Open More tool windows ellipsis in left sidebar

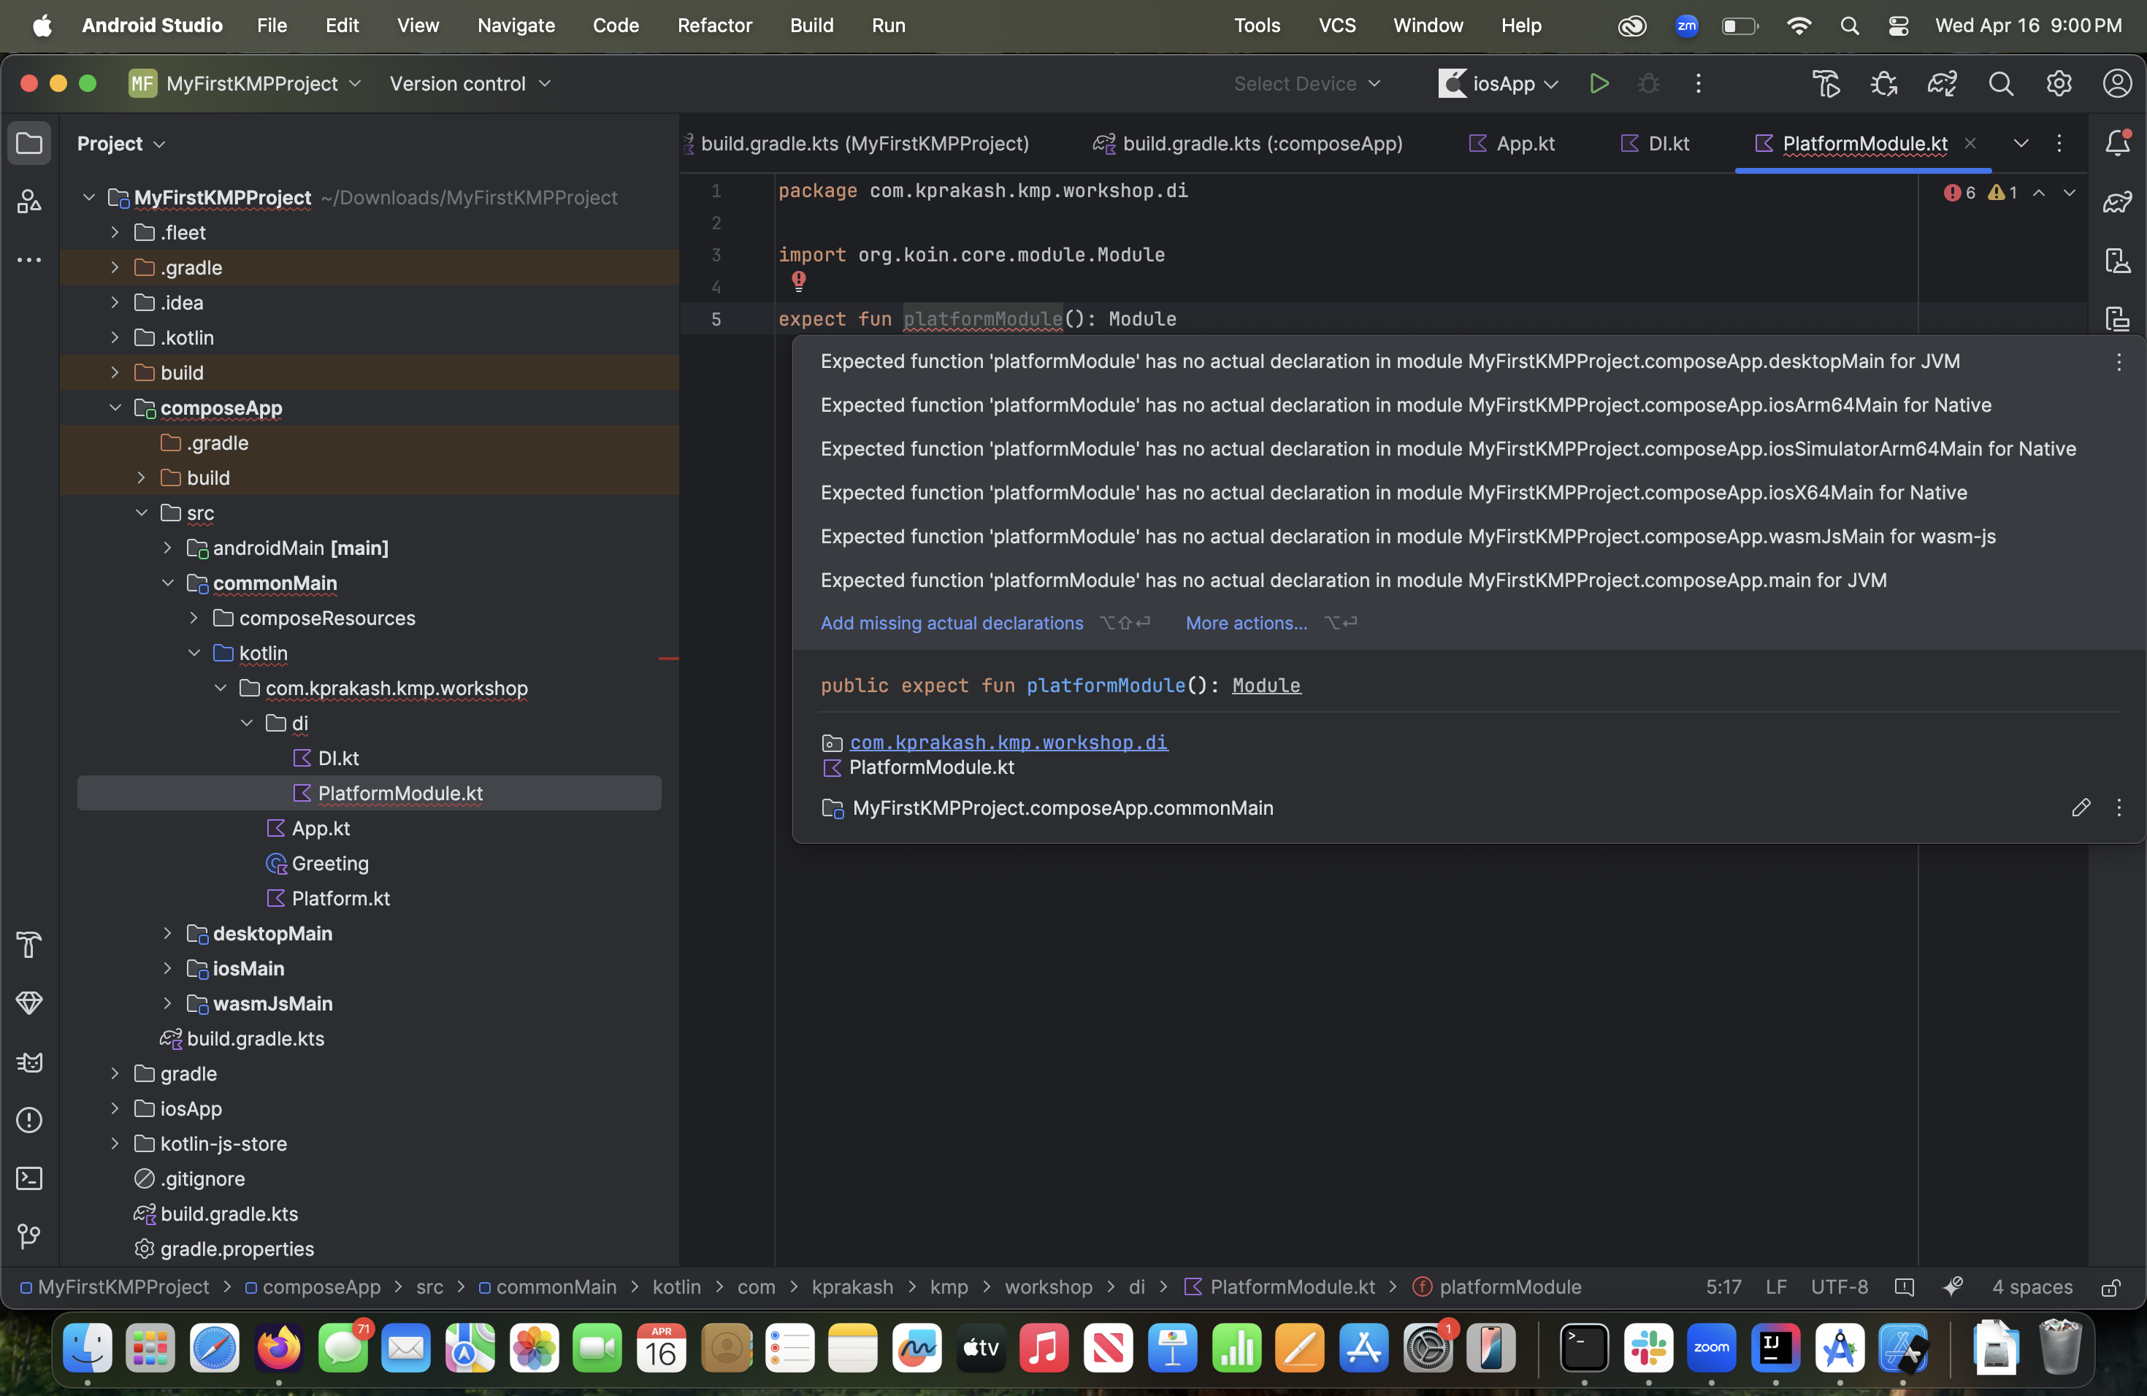pos(29,260)
